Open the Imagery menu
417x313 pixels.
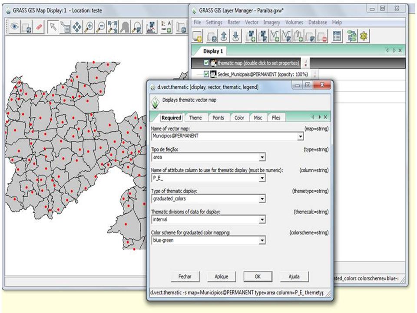point(271,22)
